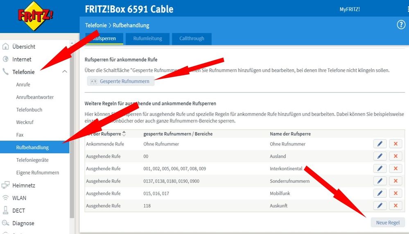This screenshot has width=409, height=234.
Task: Click the DECT handset icon
Action: coord(5,210)
